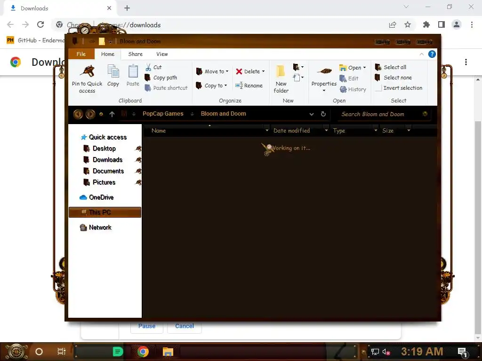Click Bloom and Doom breadcrumb
This screenshot has height=361, width=482.
click(x=224, y=114)
